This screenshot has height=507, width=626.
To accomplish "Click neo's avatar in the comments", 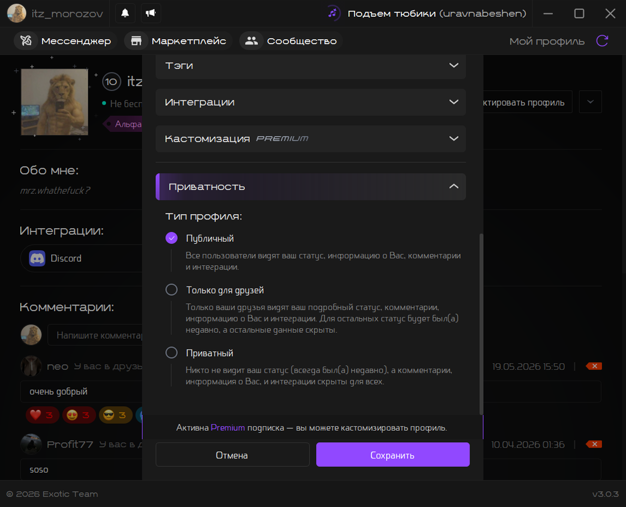I will [31, 366].
